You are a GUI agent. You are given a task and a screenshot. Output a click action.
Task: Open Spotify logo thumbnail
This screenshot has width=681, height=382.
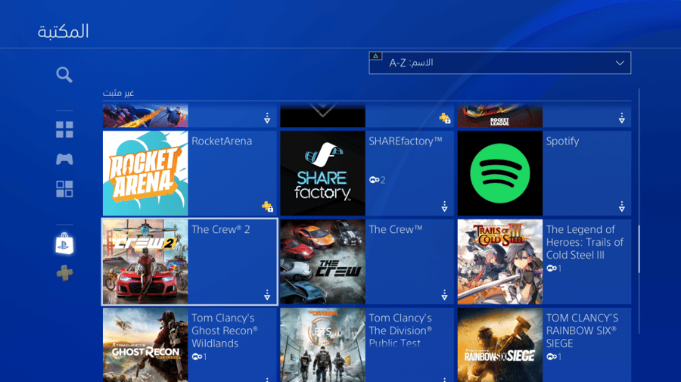500,173
